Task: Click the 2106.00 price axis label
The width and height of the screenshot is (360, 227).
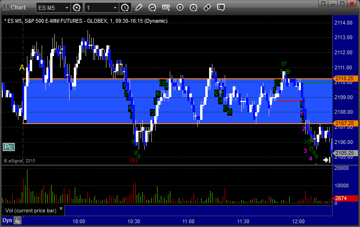Action: coord(343,142)
